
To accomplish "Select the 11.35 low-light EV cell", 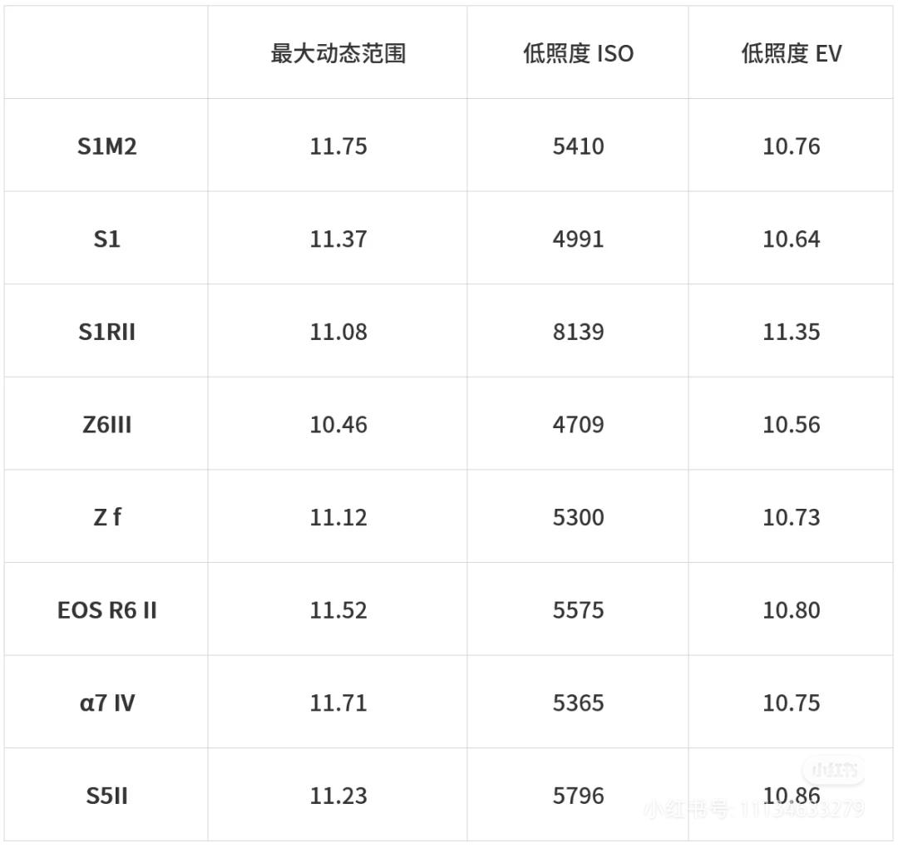I will (791, 332).
